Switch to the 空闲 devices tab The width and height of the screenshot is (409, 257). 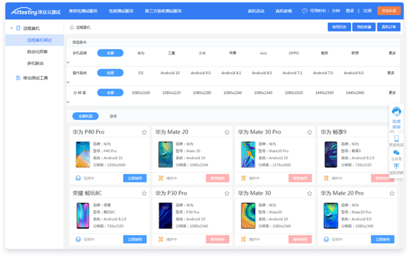[113, 116]
